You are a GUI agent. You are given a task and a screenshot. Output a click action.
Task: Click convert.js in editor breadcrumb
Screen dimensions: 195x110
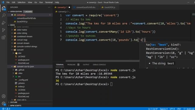[62, 12]
